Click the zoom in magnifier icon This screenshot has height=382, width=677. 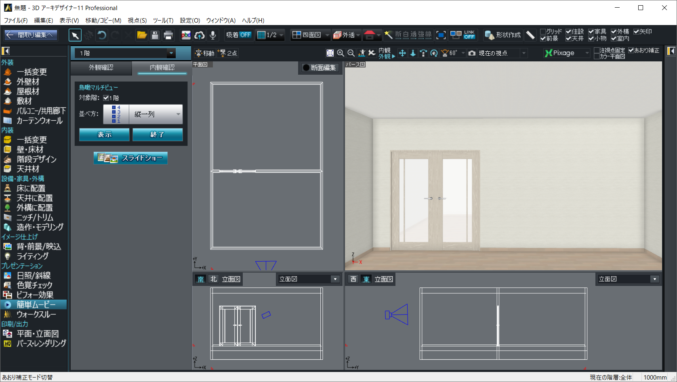click(341, 53)
